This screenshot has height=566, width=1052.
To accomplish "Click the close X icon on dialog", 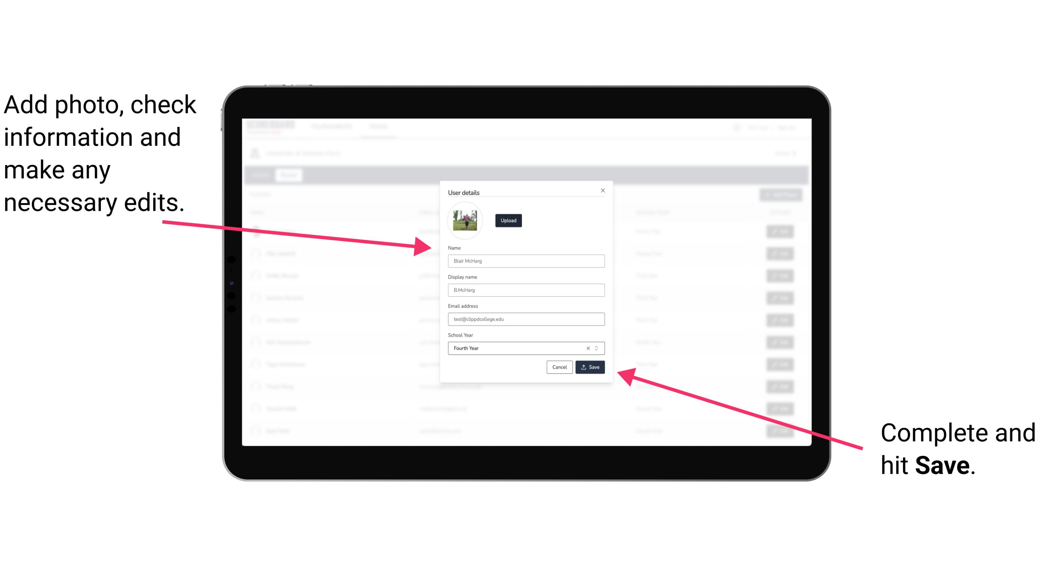I will click(602, 190).
